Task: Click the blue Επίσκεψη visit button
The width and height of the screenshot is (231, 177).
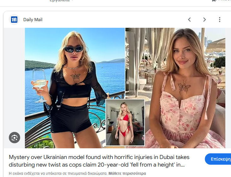Action: (x=218, y=159)
